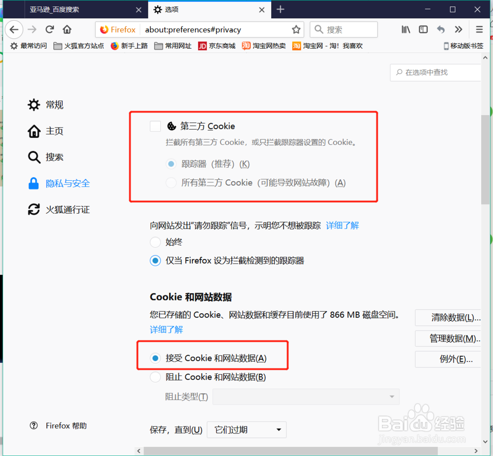The width and height of the screenshot is (493, 456).
Task: Click the Library icon in the toolbar
Action: [x=405, y=30]
